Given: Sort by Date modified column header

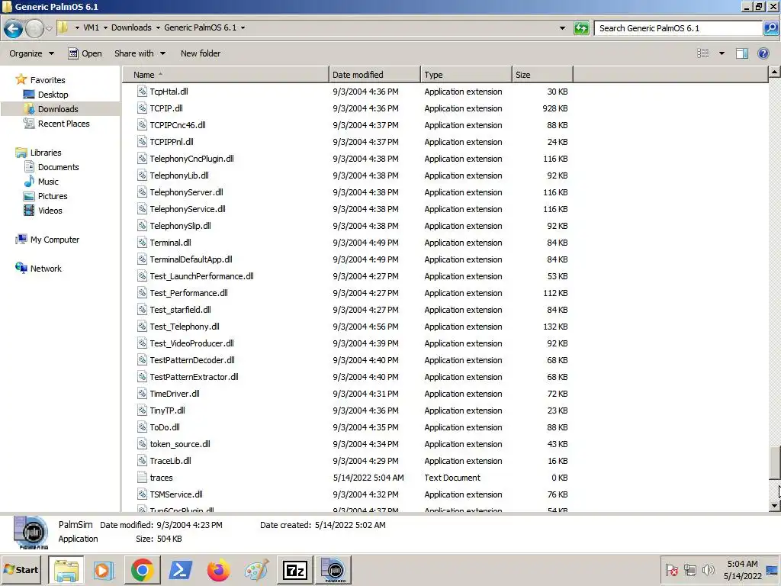Looking at the screenshot, I should coord(374,75).
